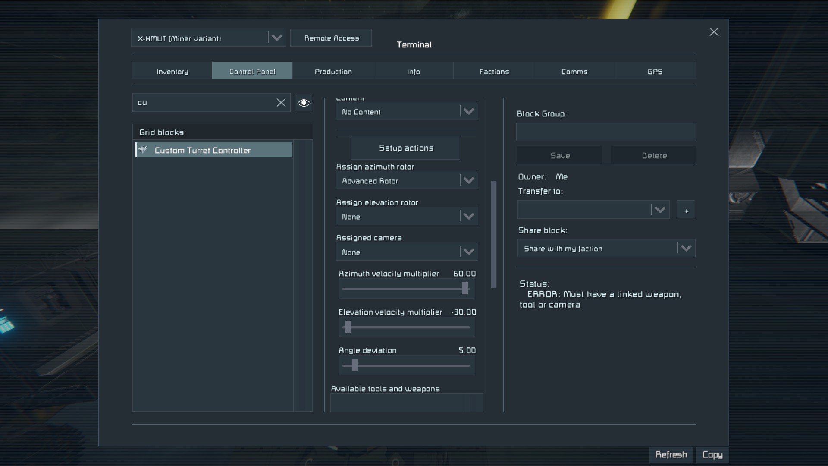Screen dimensions: 828x466
Task: Toggle the show-hidden-blocks eye icon
Action: [304, 103]
